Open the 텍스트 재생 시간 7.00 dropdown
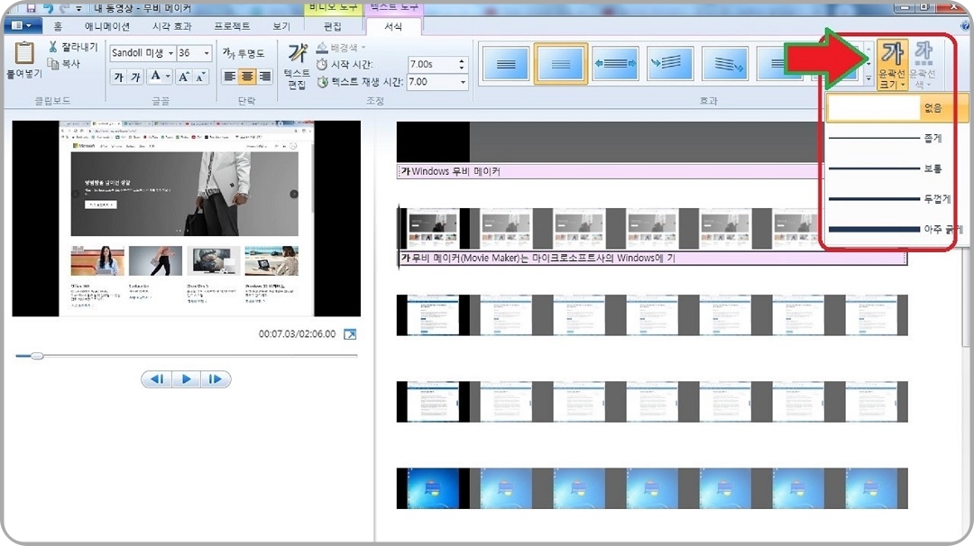This screenshot has height=546, width=974. click(463, 82)
